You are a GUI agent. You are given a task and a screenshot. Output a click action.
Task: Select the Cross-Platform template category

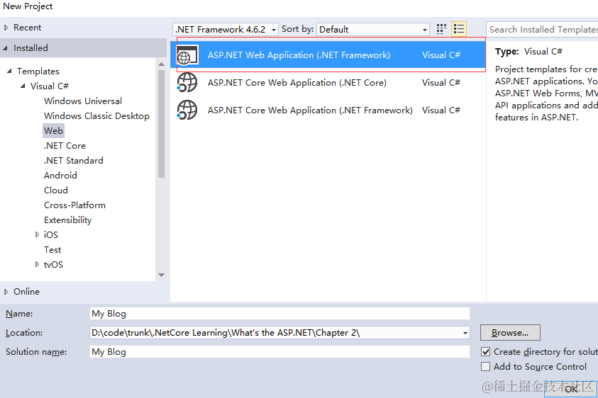click(x=74, y=205)
